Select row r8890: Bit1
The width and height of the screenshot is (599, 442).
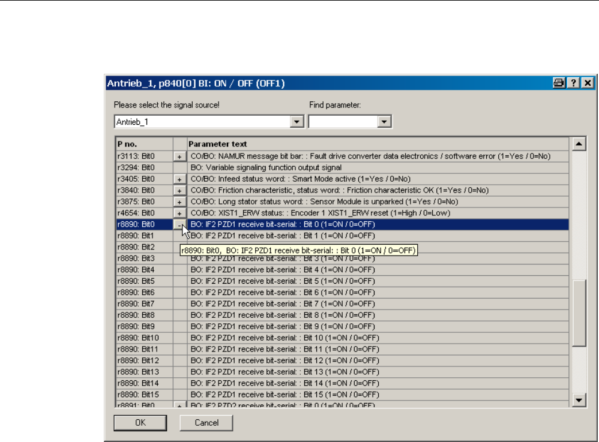click(342, 236)
